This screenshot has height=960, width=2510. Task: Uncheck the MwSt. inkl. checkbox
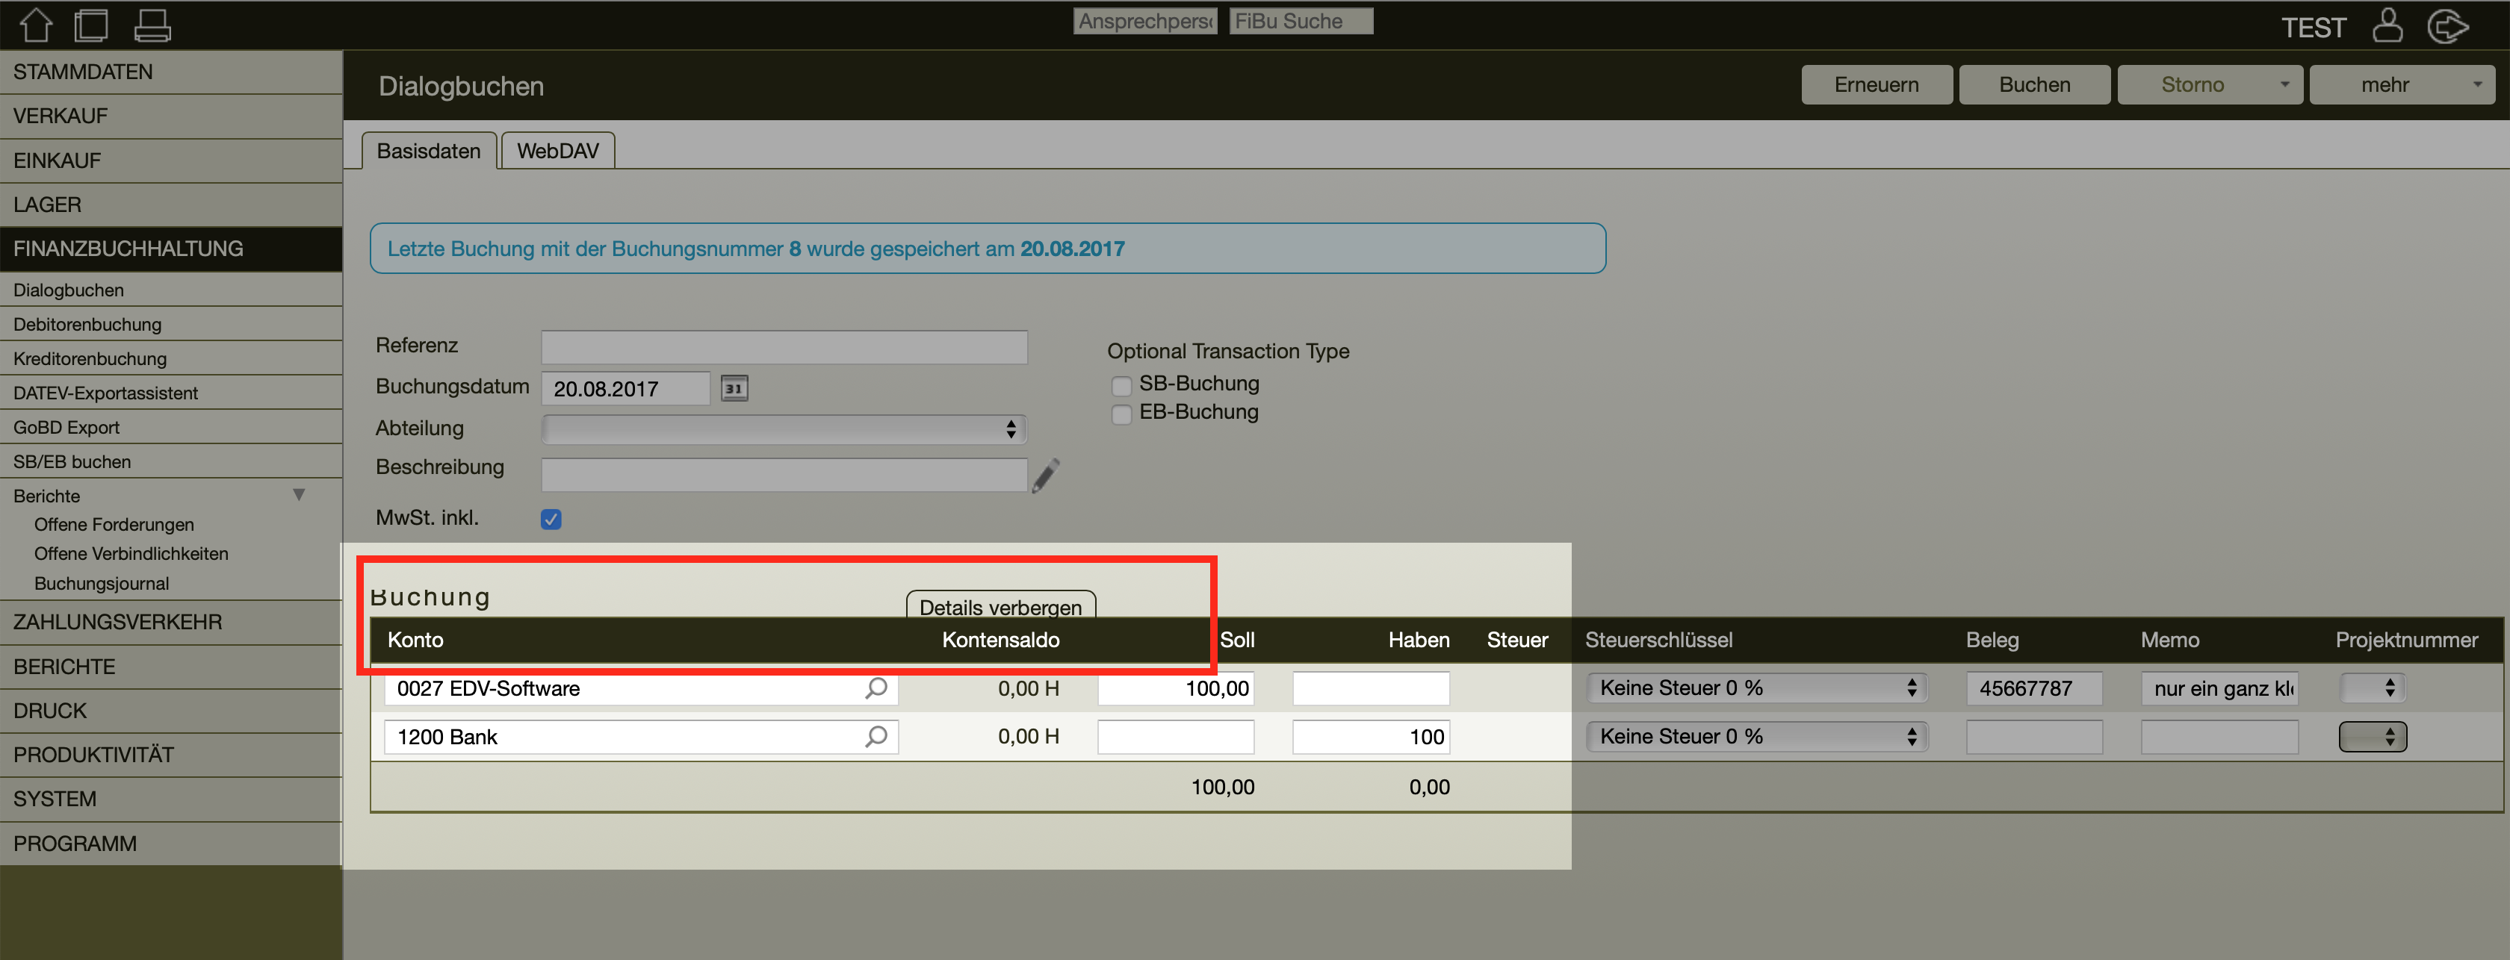[551, 519]
